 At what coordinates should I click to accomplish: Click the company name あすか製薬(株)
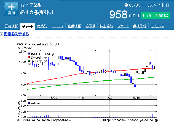37,12
